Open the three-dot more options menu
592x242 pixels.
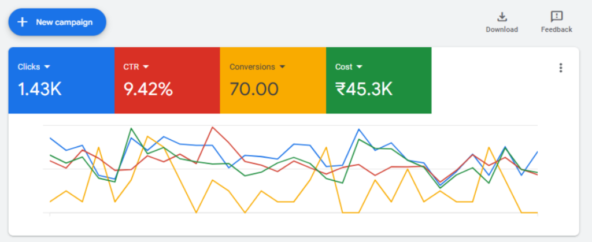coord(560,68)
